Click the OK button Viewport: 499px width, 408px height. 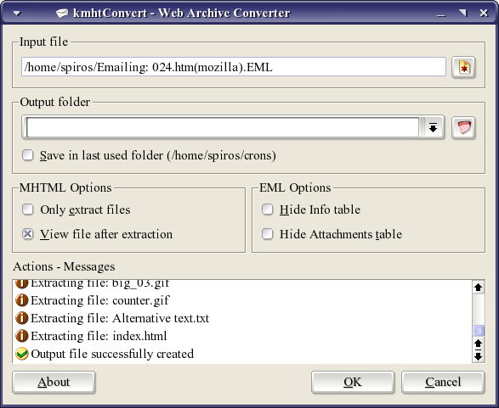353,383
